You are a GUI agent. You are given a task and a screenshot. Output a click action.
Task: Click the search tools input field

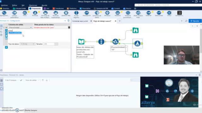point(168,5)
